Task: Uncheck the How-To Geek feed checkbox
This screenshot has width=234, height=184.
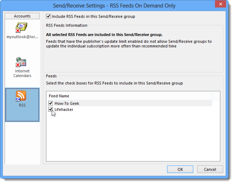Action: [x=50, y=103]
